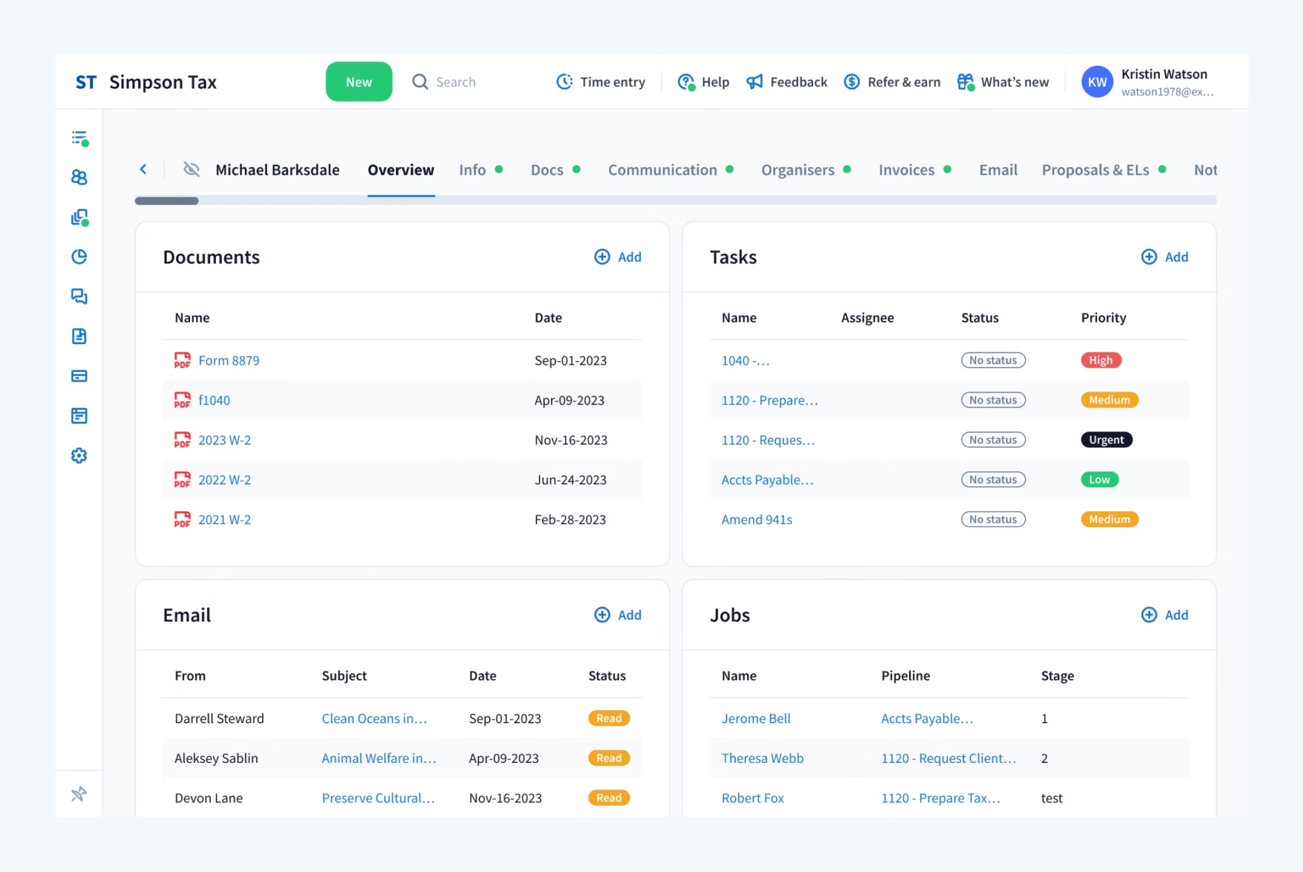1303x872 pixels.
Task: Click the Time entry label
Action: click(x=613, y=82)
